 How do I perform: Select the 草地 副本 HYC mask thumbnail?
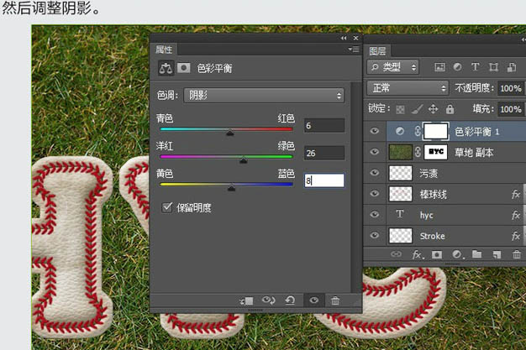[436, 152]
